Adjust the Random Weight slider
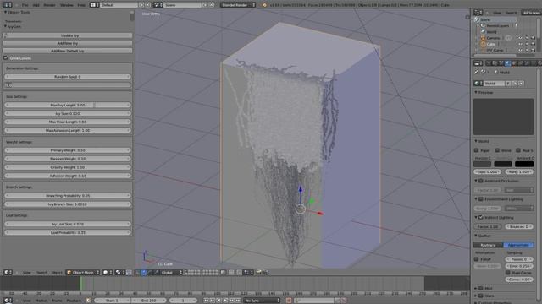 tap(68, 159)
